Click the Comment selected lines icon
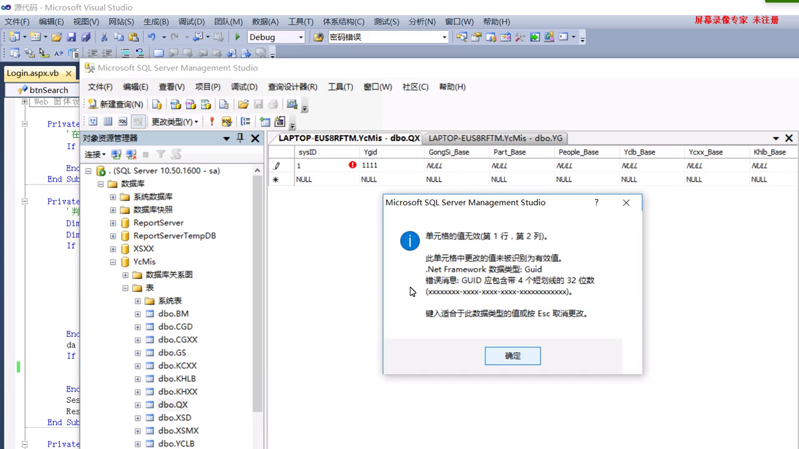Screen dimensions: 799x449 (x=125, y=53)
